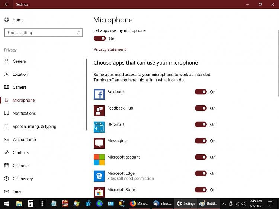Click the Calendar icon in sidebar
This screenshot has height=209, width=279.
click(7, 165)
